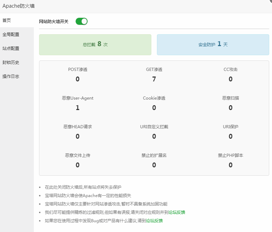Click 恶意扫描 count value 0
272x232 pixels.
[231, 108]
